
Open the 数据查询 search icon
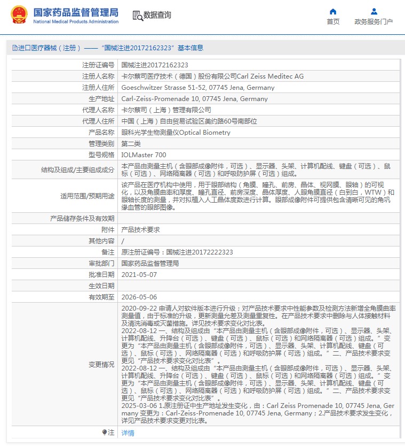[x=138, y=16]
